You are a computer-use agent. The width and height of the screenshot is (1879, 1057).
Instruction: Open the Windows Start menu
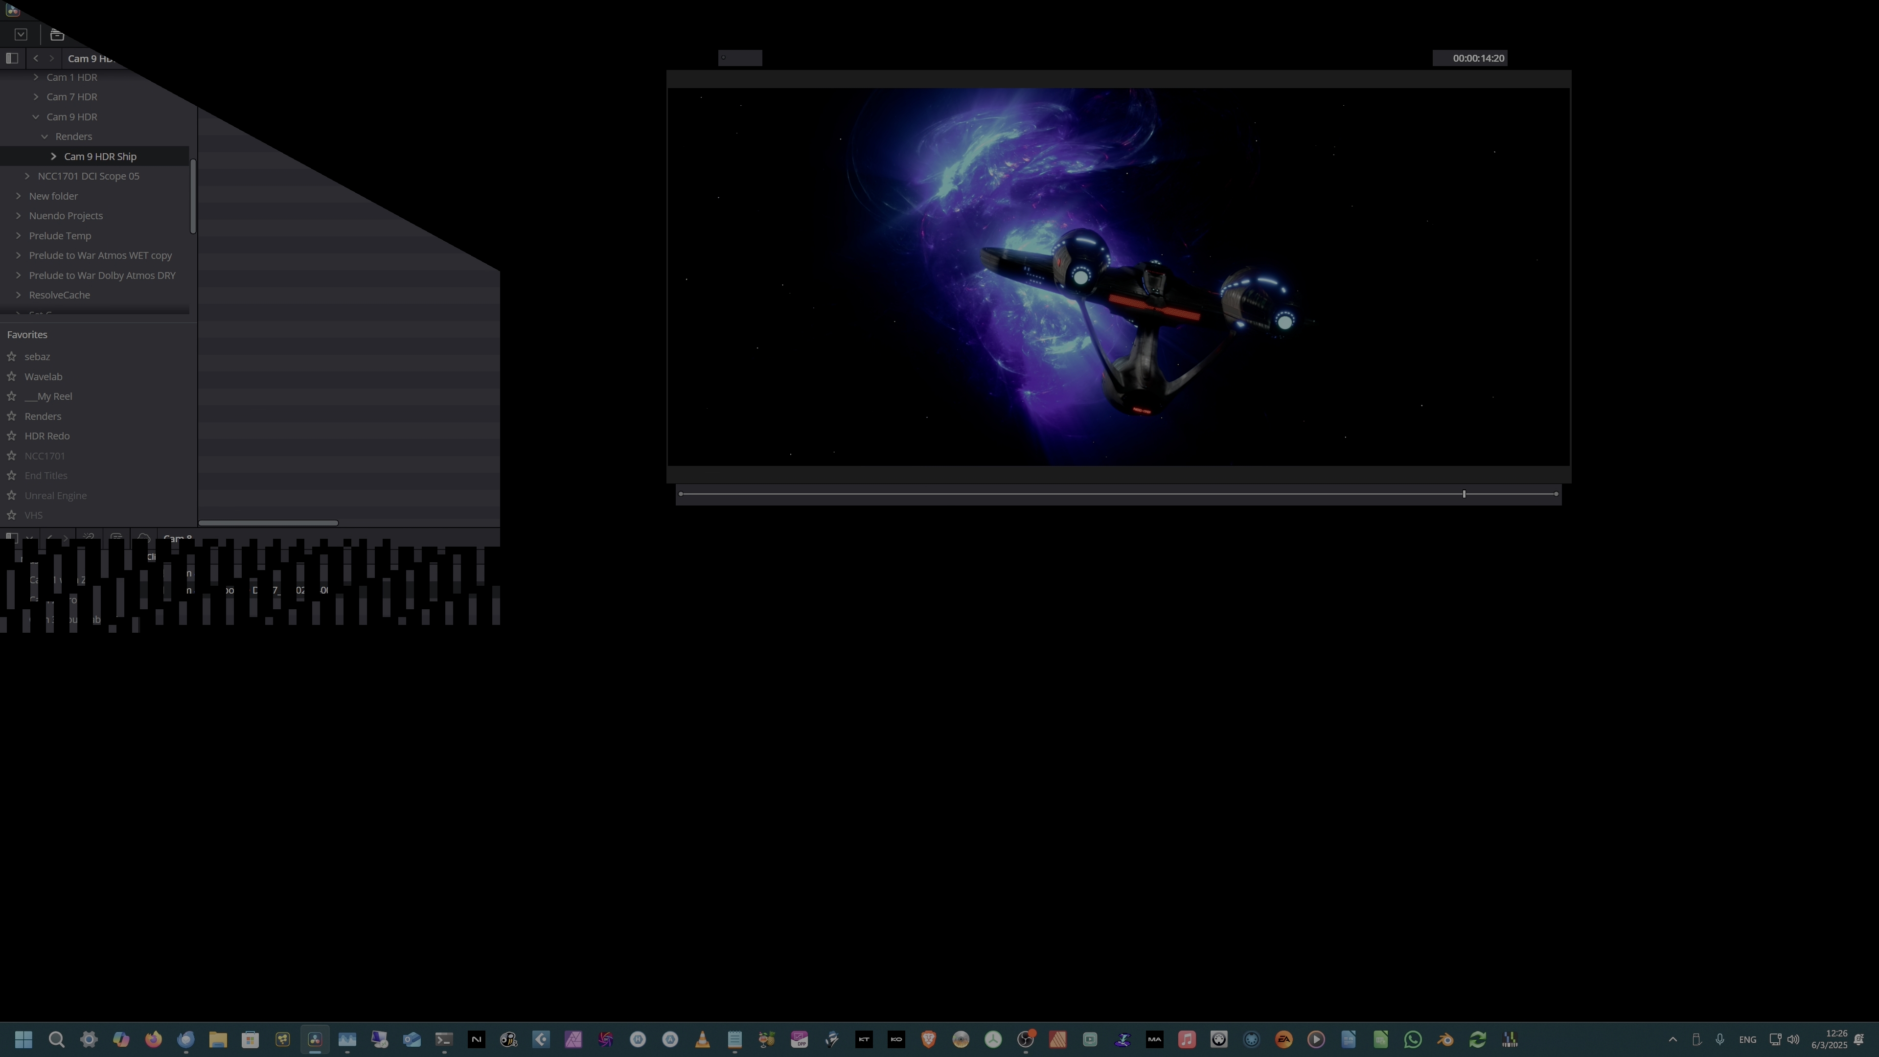pos(23,1039)
